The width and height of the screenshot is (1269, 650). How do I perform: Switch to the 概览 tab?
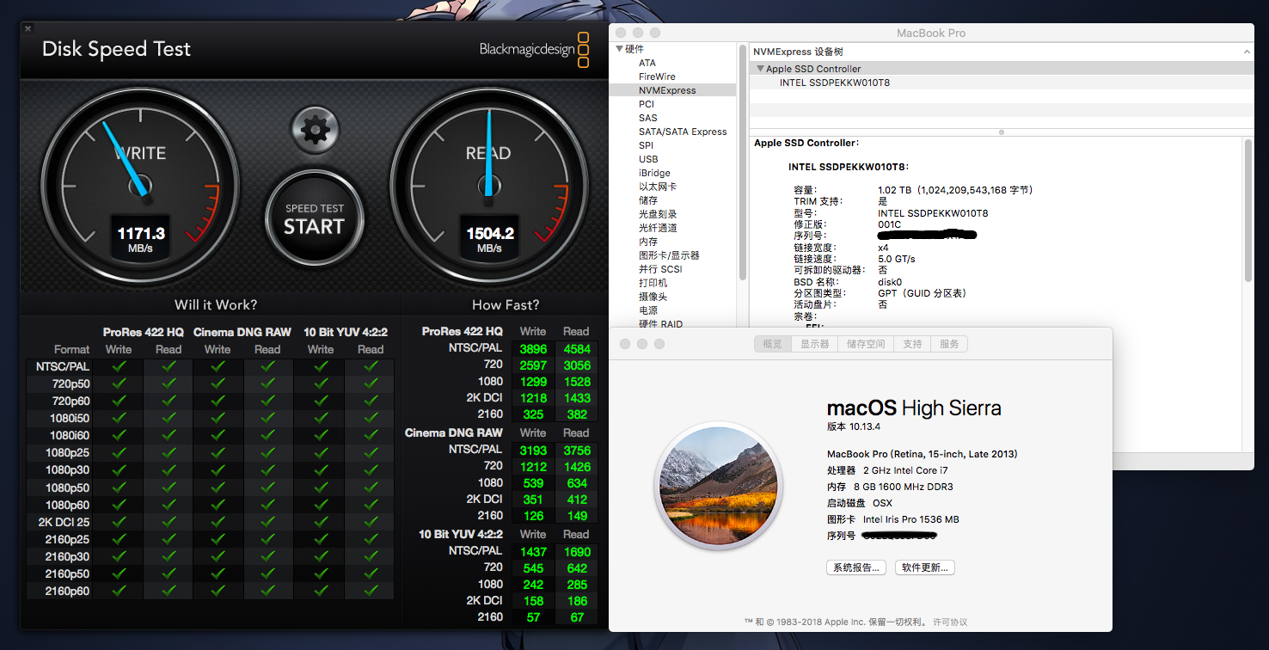773,344
